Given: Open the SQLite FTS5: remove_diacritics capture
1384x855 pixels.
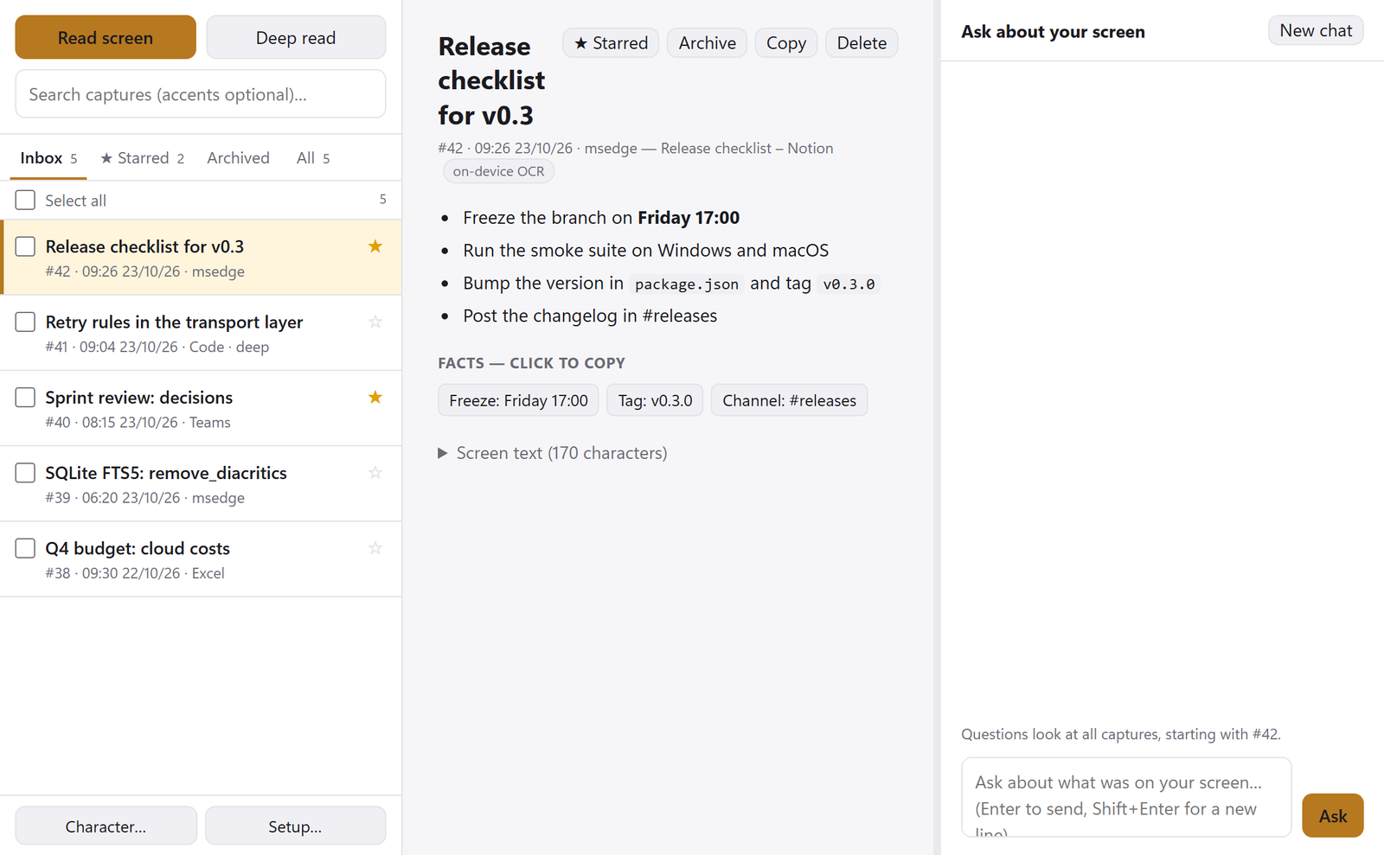Looking at the screenshot, I should pyautogui.click(x=201, y=483).
